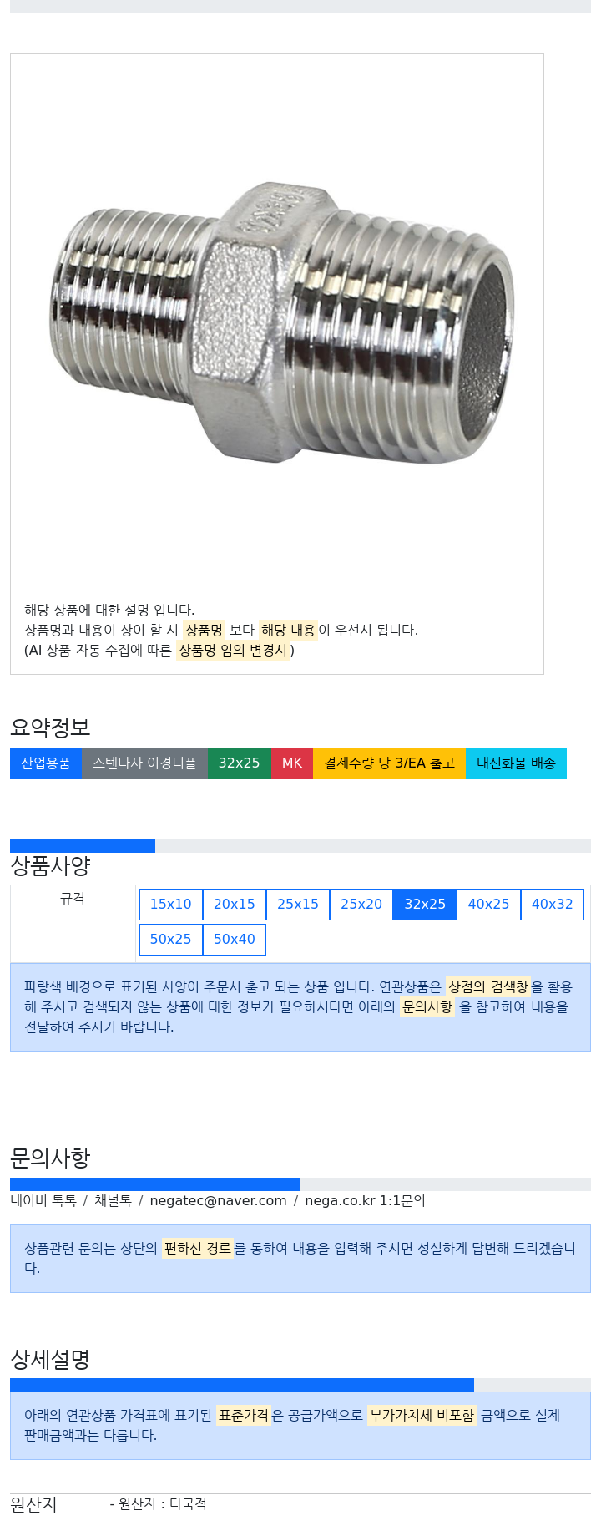Screen dimensions: 601x1521
Task: Click the gray 스텐나사 이경니플 tag
Action: point(144,763)
